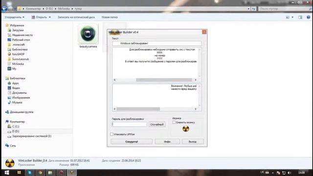Expand the arrow next to Открыть

[50, 17]
